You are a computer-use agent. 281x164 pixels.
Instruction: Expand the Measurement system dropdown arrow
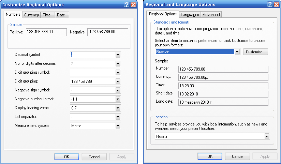pyautogui.click(x=118, y=126)
